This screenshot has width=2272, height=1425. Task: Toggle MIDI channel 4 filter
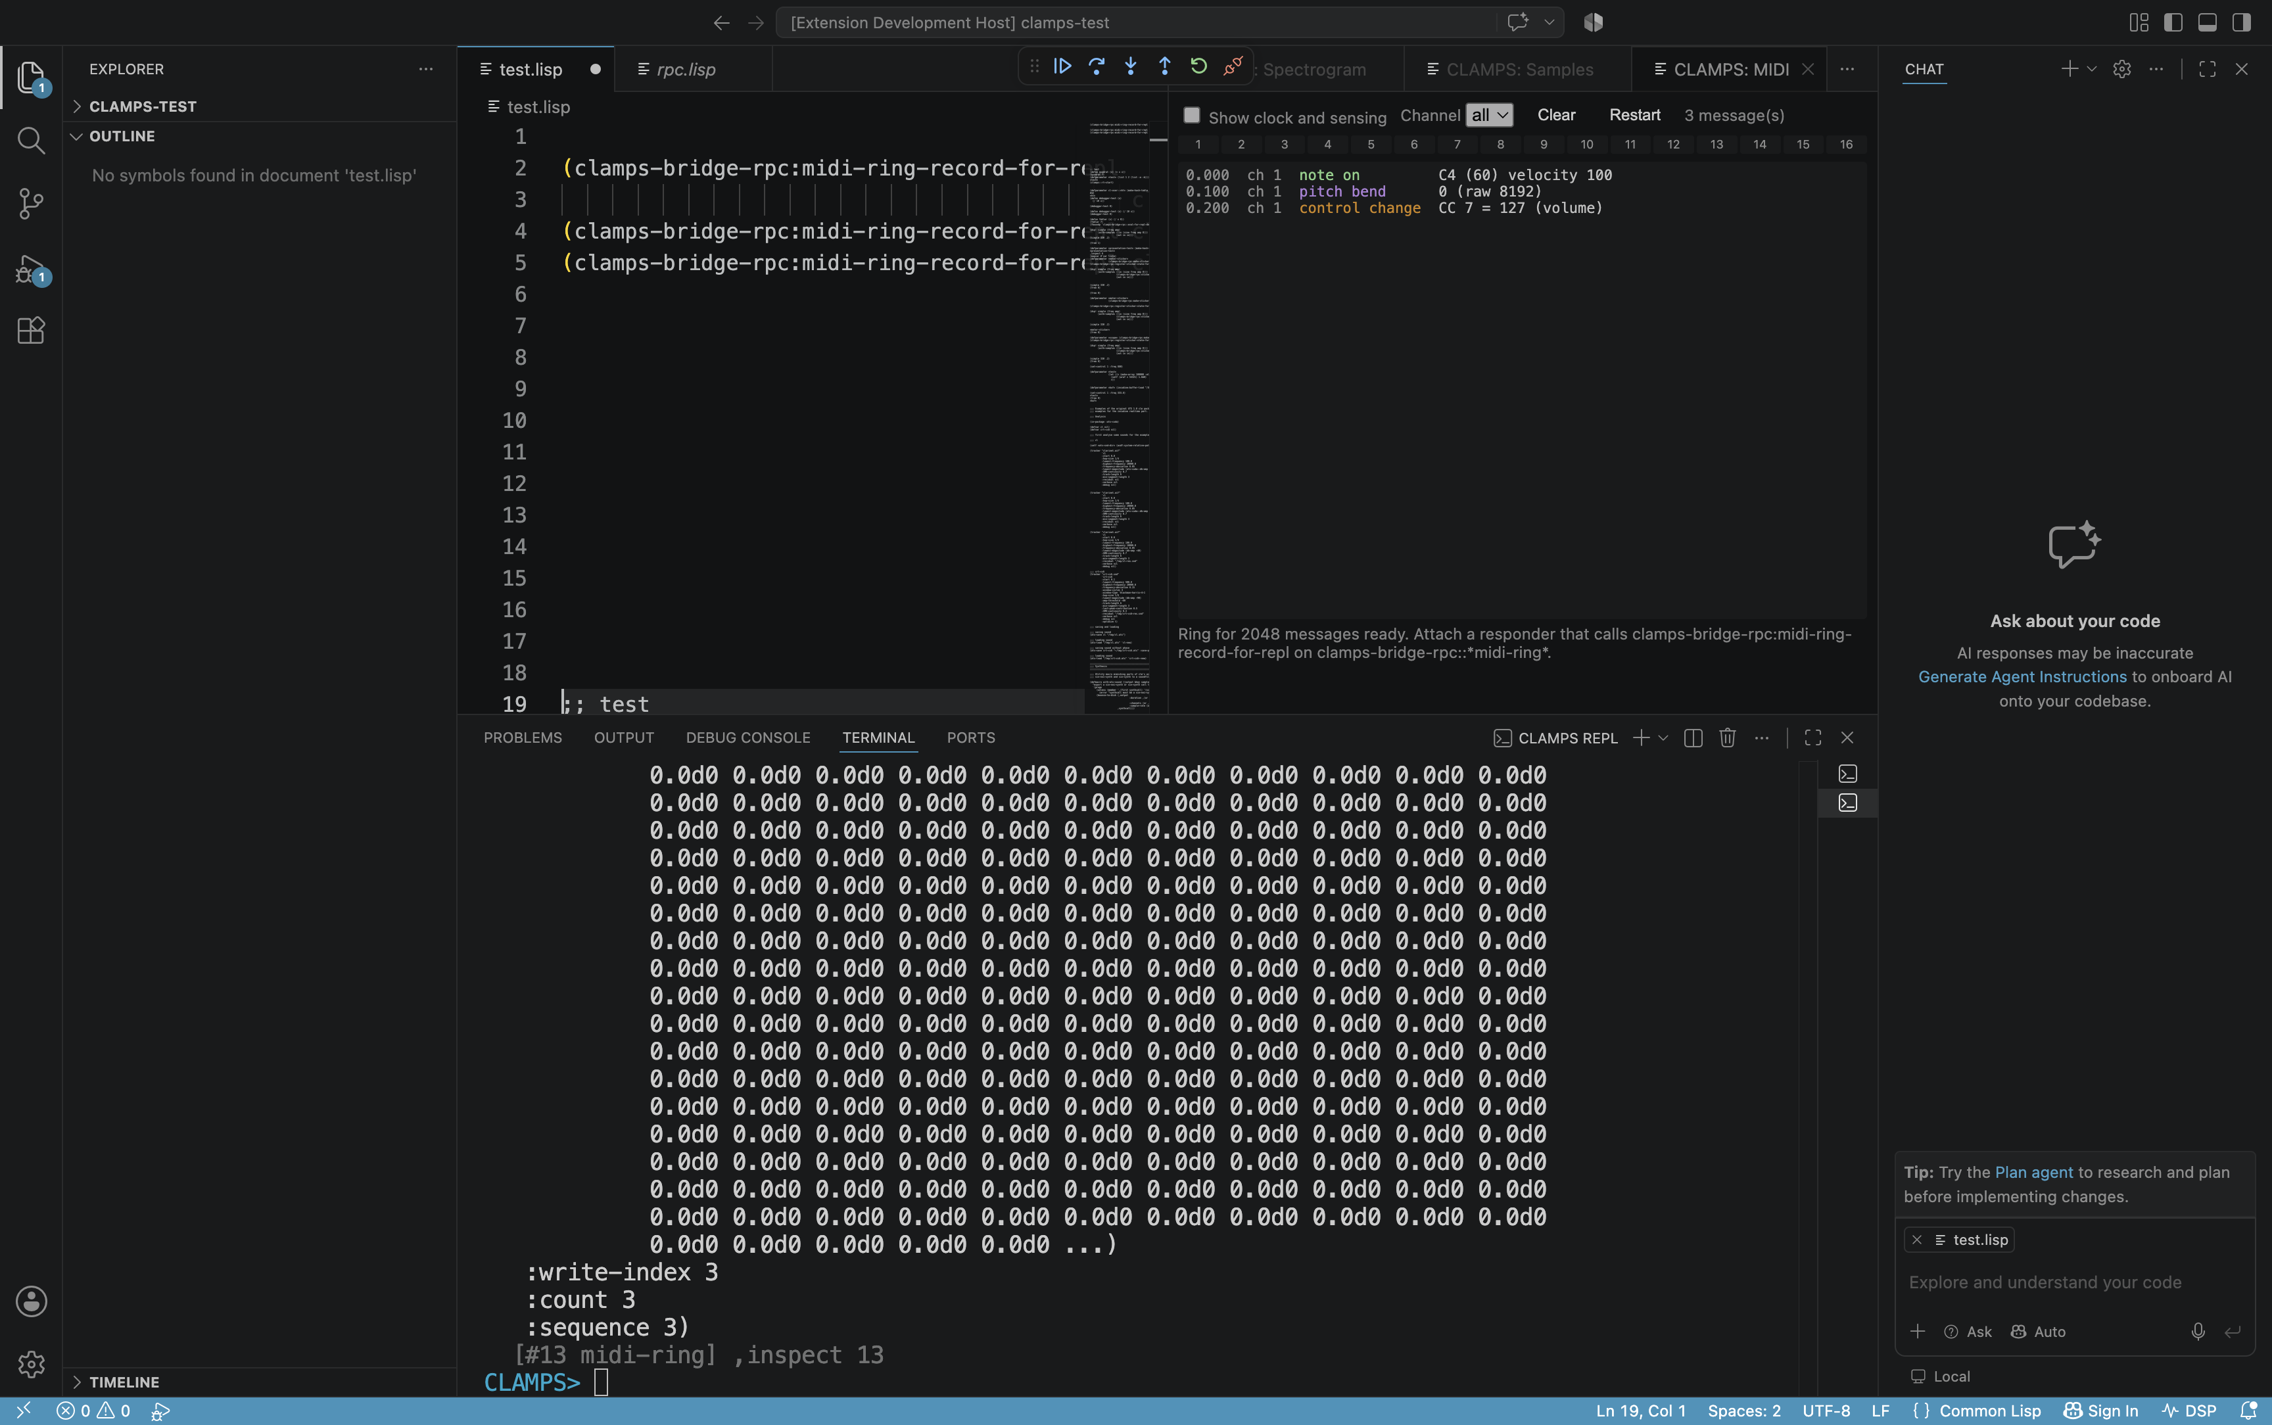[x=1328, y=144]
